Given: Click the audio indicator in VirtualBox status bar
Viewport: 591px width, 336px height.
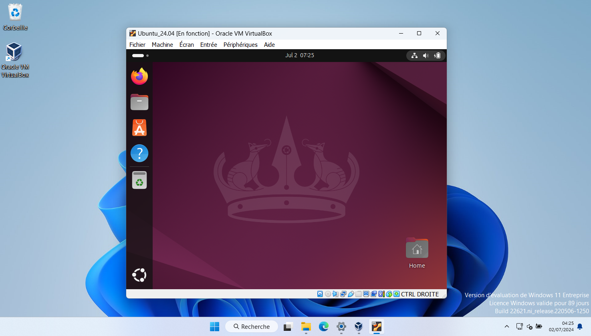Looking at the screenshot, I should click(335, 294).
